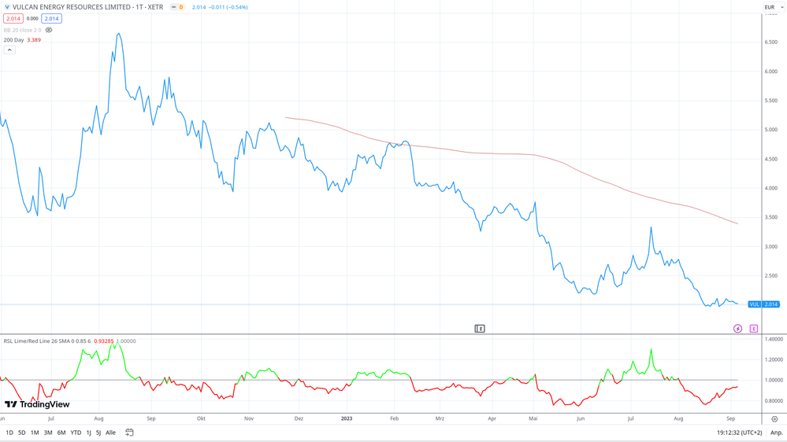Select the YTD time range

point(76,433)
